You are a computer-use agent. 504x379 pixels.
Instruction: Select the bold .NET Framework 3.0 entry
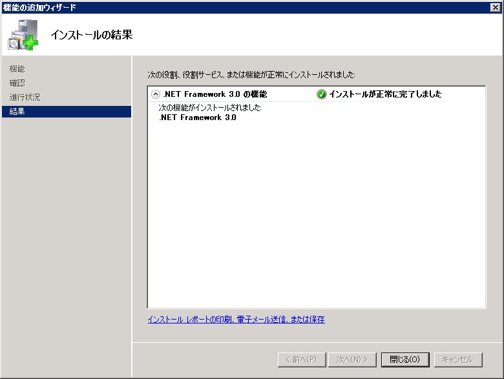click(198, 118)
